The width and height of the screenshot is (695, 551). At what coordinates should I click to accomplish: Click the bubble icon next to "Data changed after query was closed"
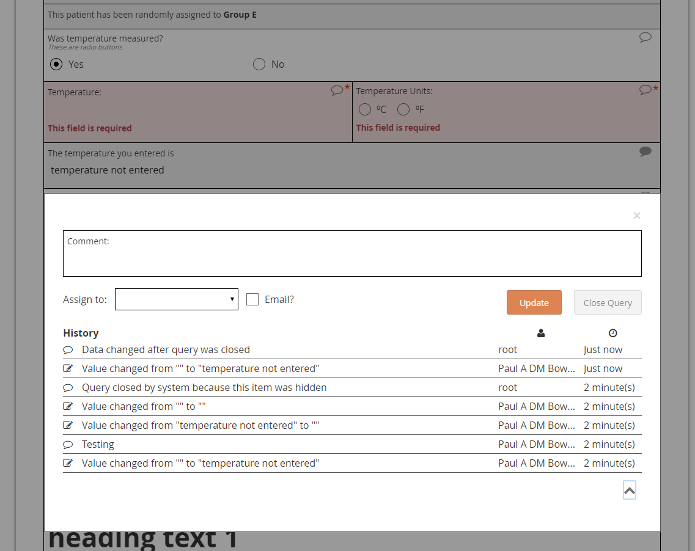pyautogui.click(x=68, y=349)
